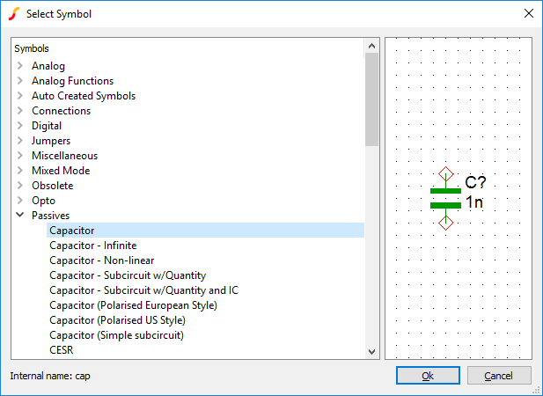
Task: Select the CESR symbol
Action: [62, 350]
